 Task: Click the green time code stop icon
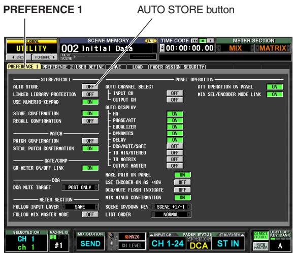(202, 41)
